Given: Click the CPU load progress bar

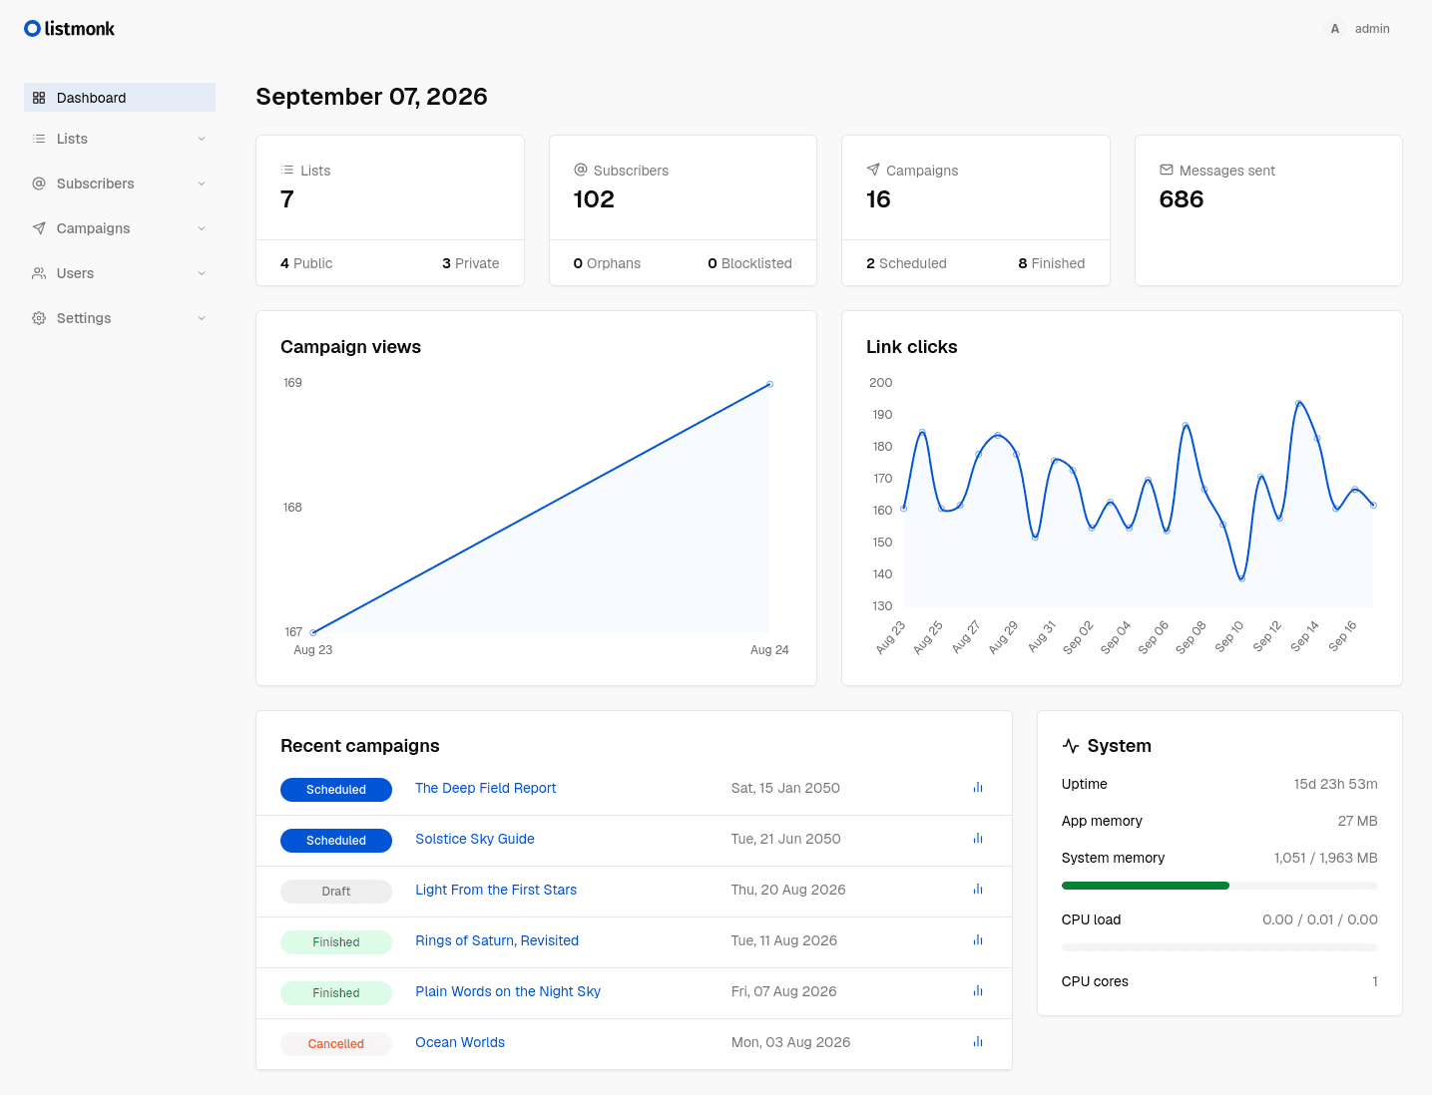Looking at the screenshot, I should coord(1219,947).
